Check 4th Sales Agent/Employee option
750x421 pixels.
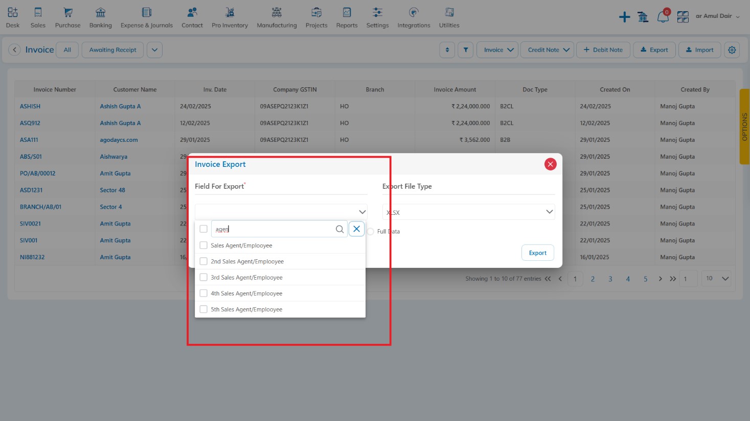203,293
